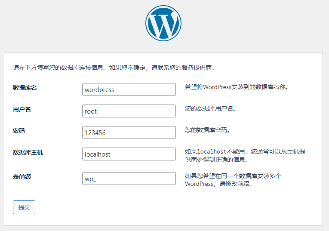The height and width of the screenshot is (231, 329).
Task: Click the 数据库名 input field containing wordpress
Action: click(129, 89)
